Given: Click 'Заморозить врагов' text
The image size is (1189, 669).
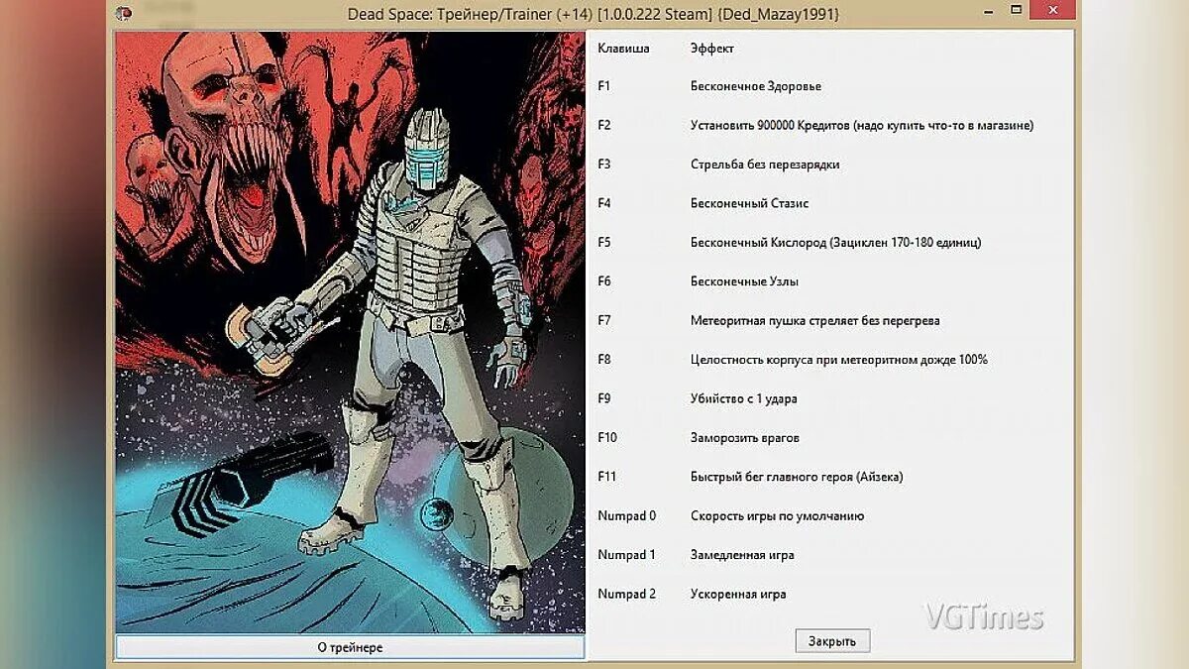Looking at the screenshot, I should coord(745,437).
